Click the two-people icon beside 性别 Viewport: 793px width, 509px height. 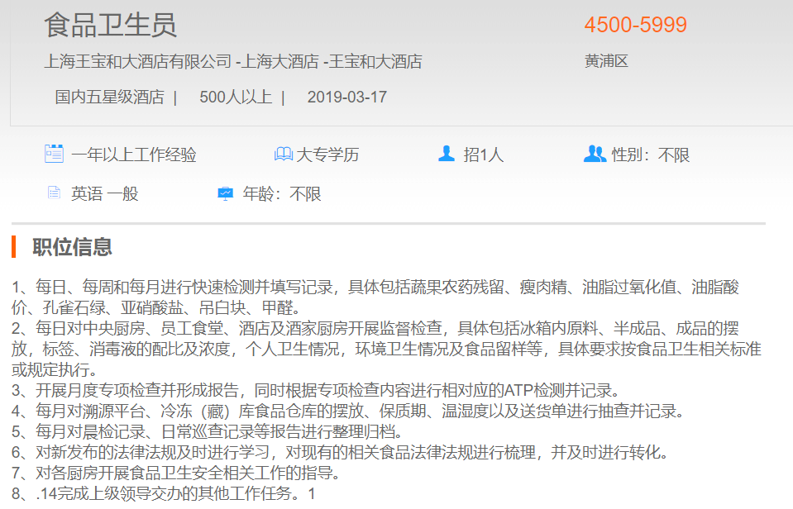point(595,154)
